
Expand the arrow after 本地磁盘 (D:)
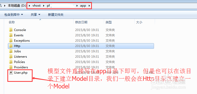[x=30, y=6]
